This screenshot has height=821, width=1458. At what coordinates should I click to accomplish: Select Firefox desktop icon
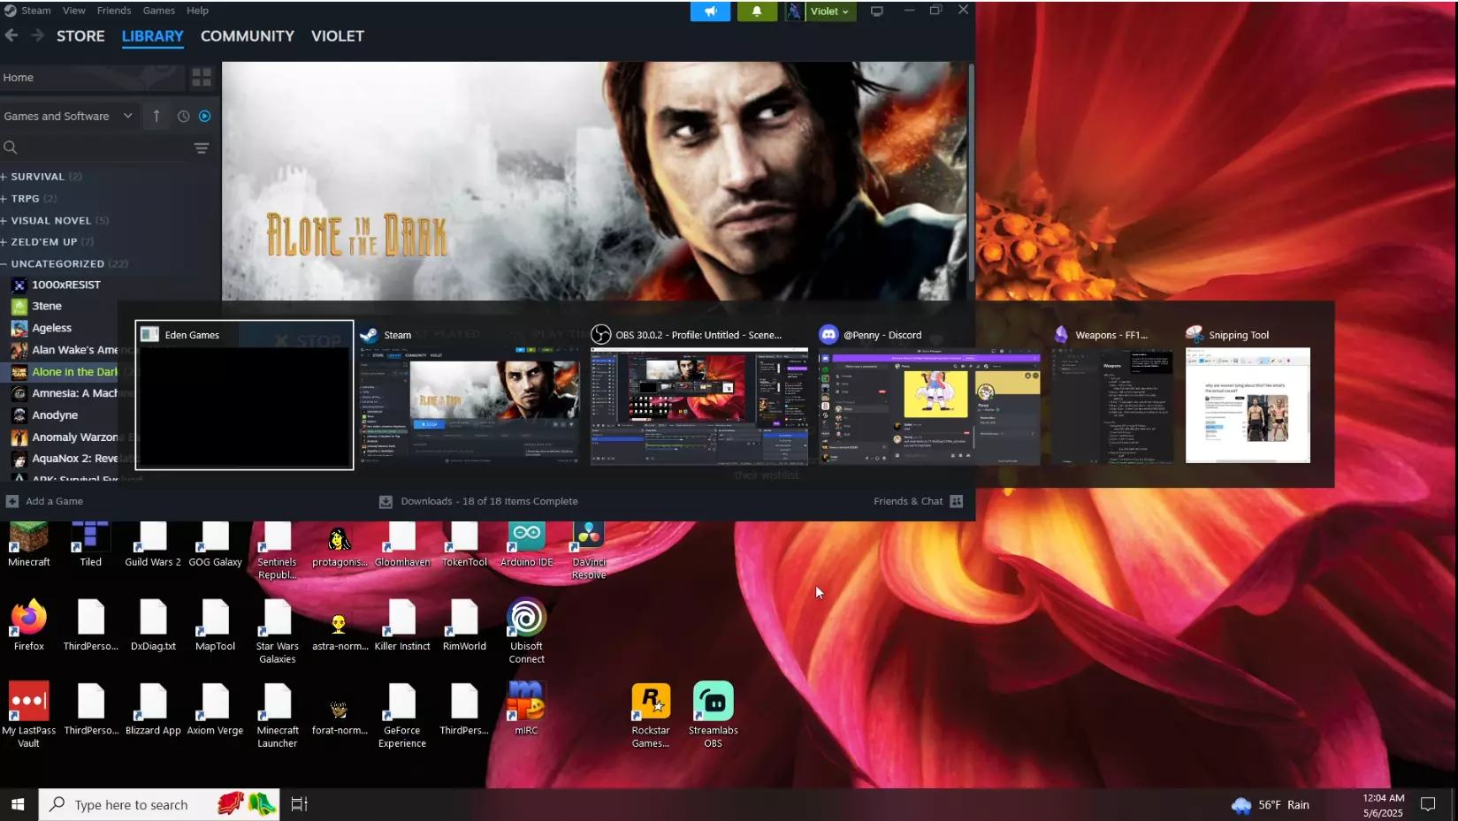(x=29, y=625)
